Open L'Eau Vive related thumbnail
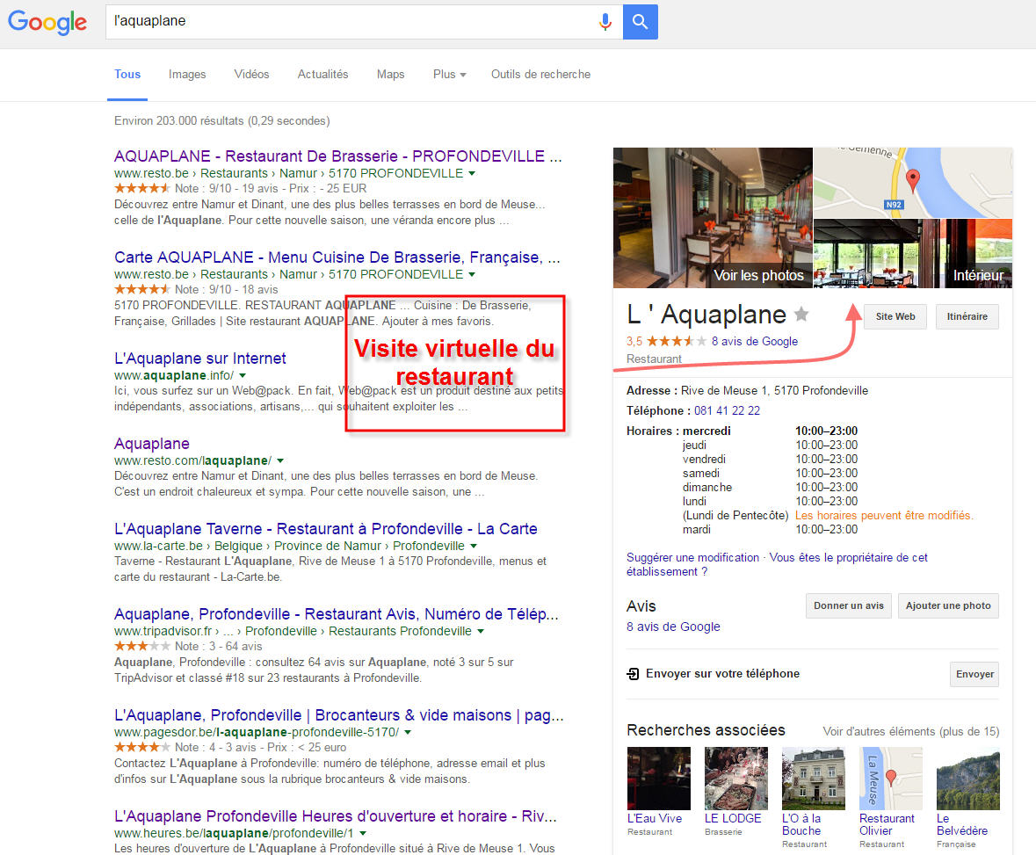This screenshot has height=855, width=1036. tap(658, 779)
